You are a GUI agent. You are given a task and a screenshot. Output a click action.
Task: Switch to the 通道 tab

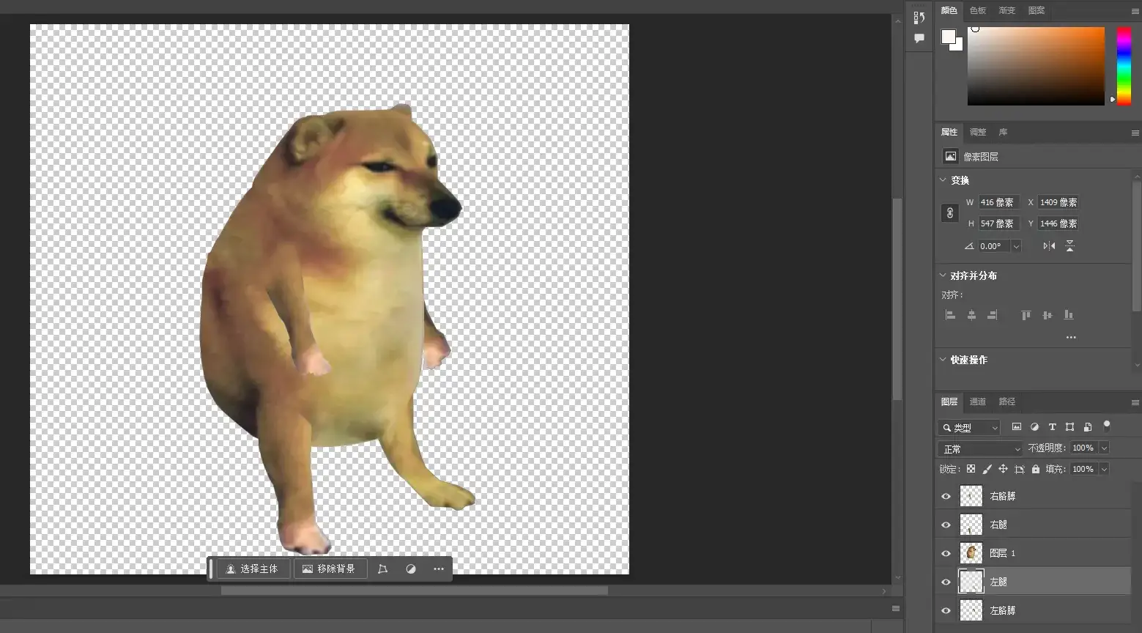point(978,401)
